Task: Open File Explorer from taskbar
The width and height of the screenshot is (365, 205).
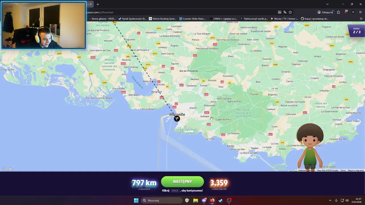Action: coord(195,200)
